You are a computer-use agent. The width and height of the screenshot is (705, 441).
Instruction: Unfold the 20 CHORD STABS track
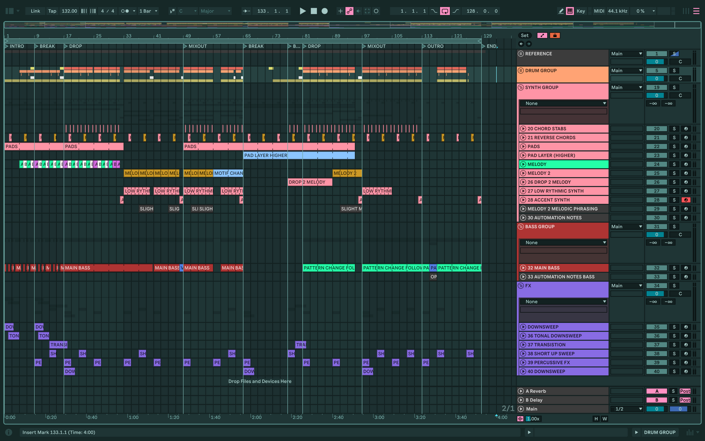(523, 129)
